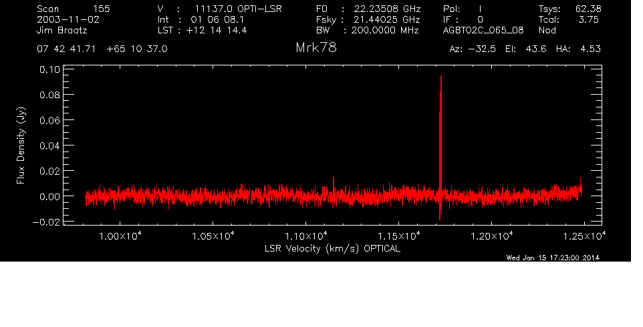This screenshot has height=327, width=643.
Task: Click the 1.10×10⁴ x-axis tick label
Action: 306,236
